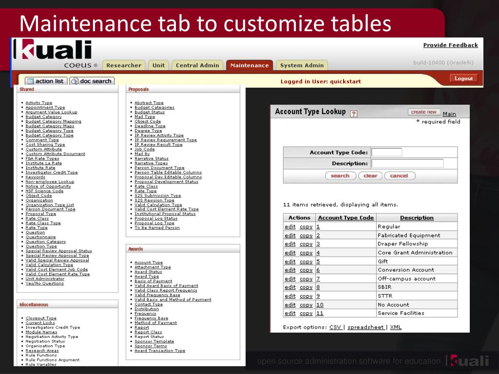Open Closeout Type under Miscellaneous

(41, 318)
